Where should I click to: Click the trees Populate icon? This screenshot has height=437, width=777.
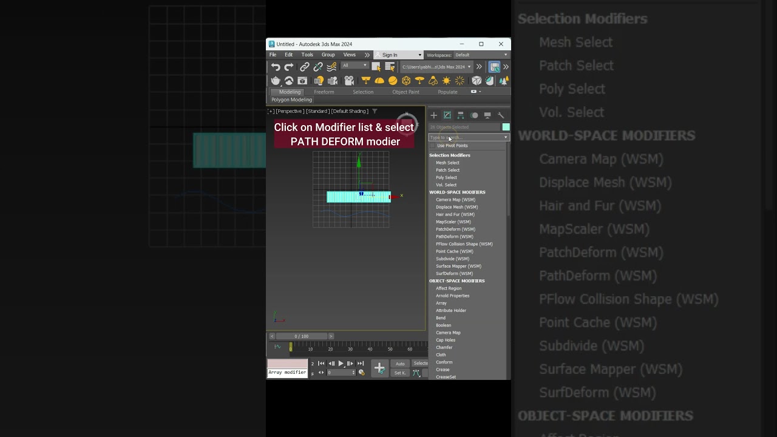tap(503, 81)
